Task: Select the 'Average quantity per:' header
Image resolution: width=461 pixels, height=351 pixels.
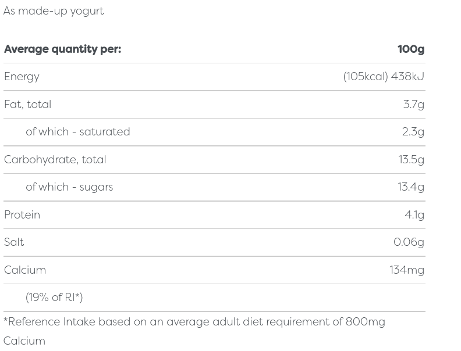Action: pos(62,49)
